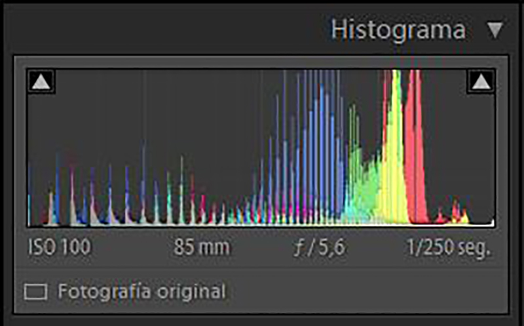Image resolution: width=524 pixels, height=326 pixels.
Task: Toggle shadow clipping indicator in histogram
Action: coord(41,82)
